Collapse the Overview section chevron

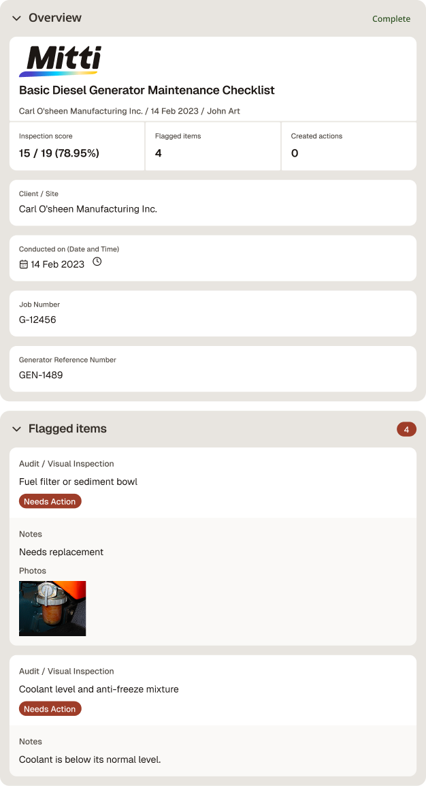pyautogui.click(x=16, y=18)
